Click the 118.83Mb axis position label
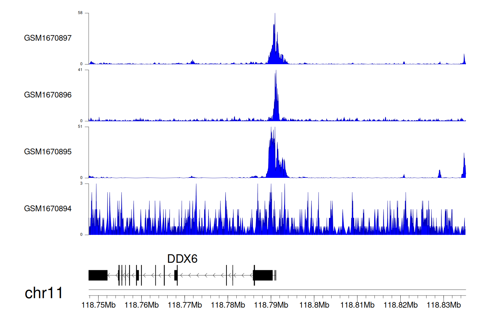This screenshot has height=321, width=491. 444,305
